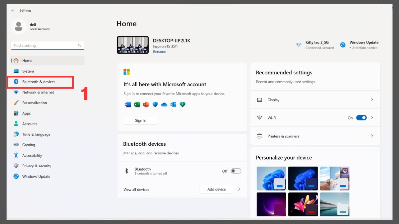Click the Microsoft logo in account card
399x224 pixels.
point(127,72)
